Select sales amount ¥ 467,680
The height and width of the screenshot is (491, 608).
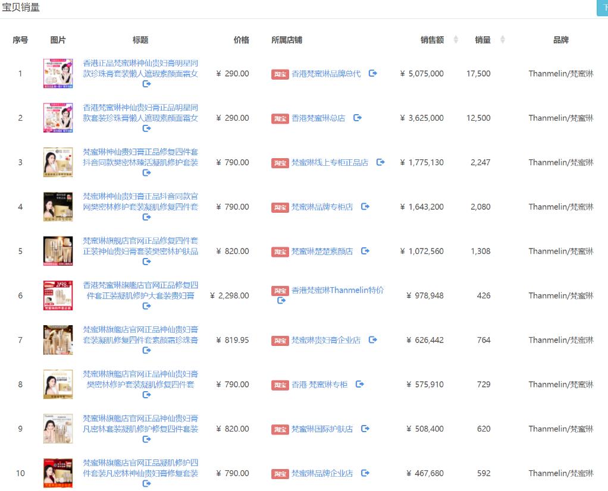425,473
